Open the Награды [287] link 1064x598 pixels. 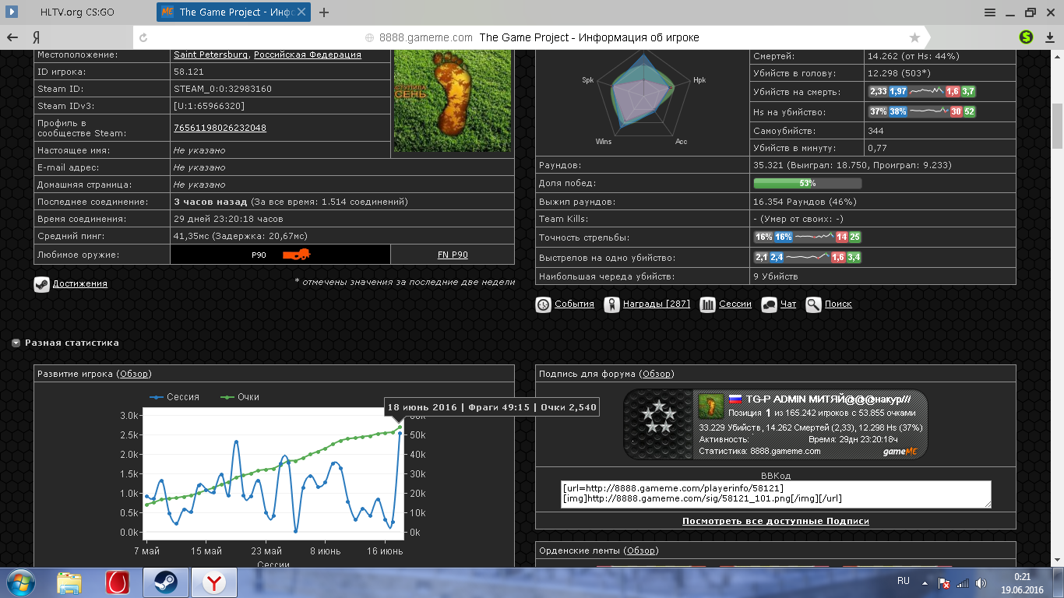pyautogui.click(x=657, y=304)
